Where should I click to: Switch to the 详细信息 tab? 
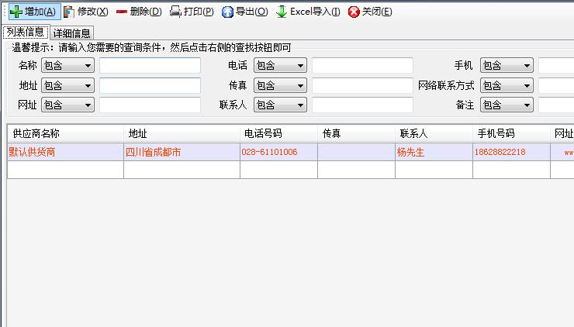point(71,33)
